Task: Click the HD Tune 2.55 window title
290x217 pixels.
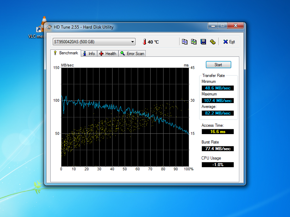Action: pyautogui.click(x=84, y=27)
